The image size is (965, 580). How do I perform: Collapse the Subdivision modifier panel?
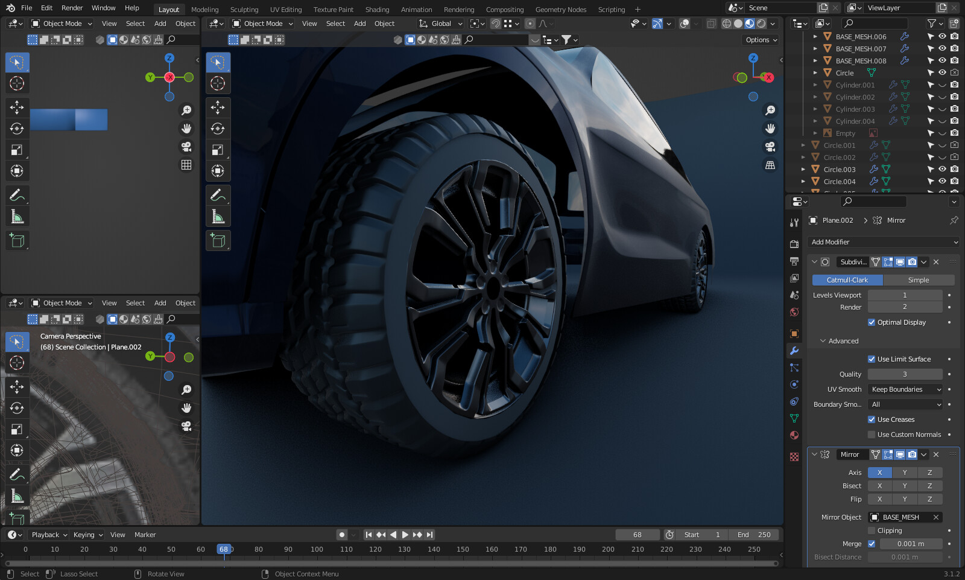pyautogui.click(x=814, y=262)
